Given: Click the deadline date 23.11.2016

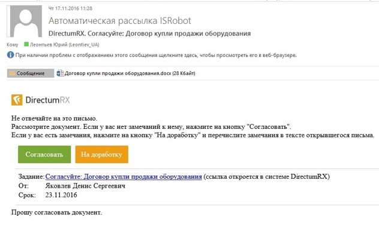Looking at the screenshot, I should (61, 195).
